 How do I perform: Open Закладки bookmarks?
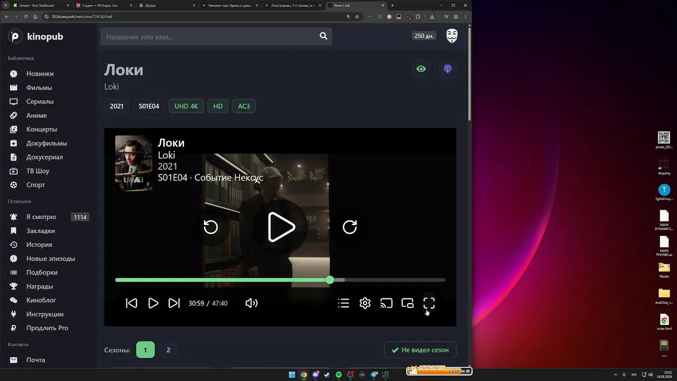click(x=41, y=231)
